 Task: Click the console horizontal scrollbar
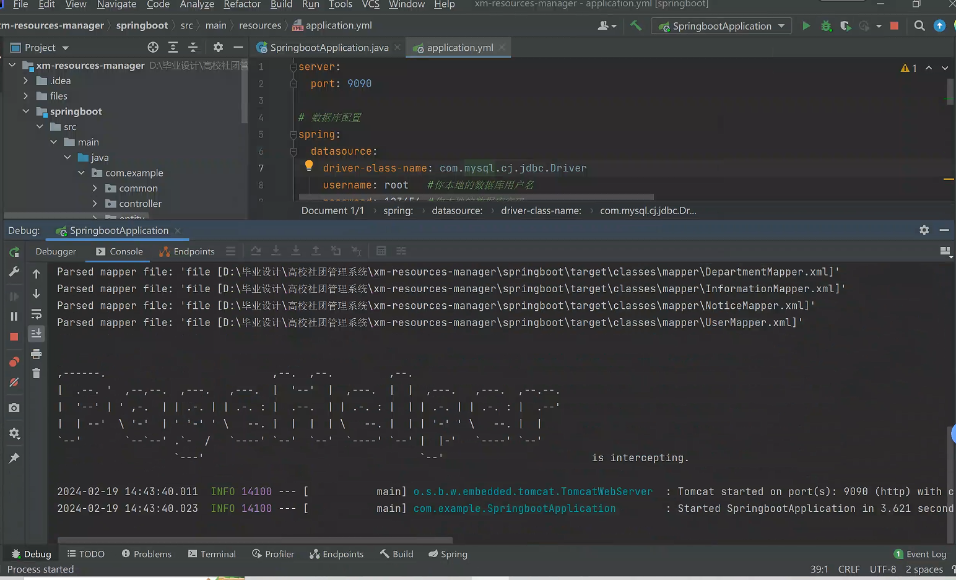pos(255,540)
